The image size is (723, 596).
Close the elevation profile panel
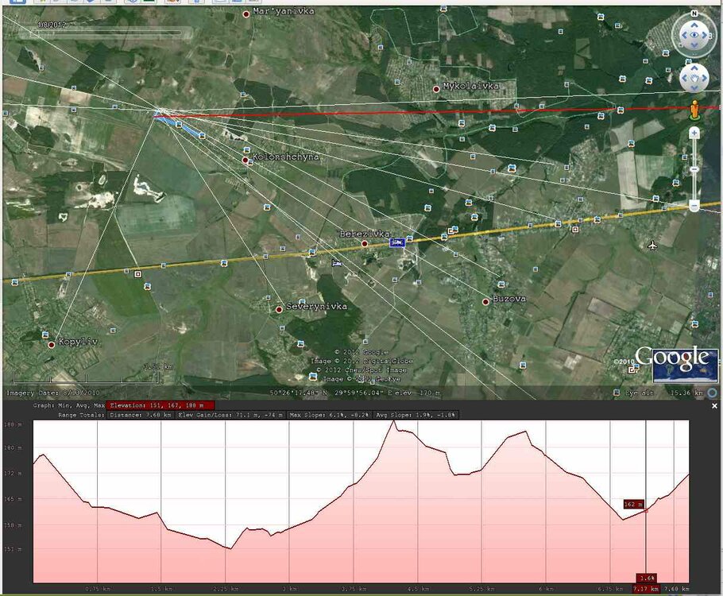714,406
